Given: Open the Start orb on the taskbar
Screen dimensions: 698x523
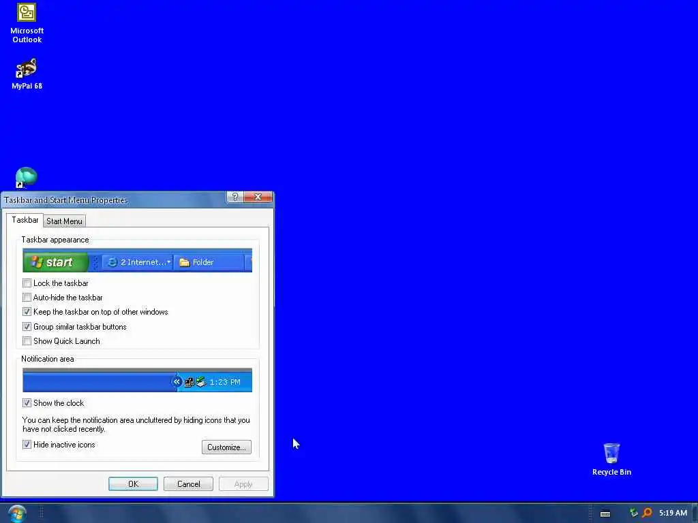Looking at the screenshot, I should point(17,513).
